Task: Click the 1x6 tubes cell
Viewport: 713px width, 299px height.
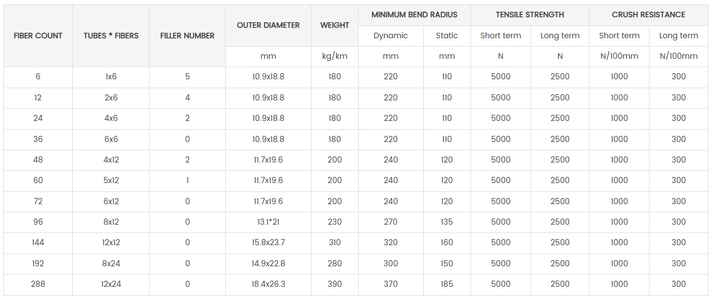Action: click(111, 77)
